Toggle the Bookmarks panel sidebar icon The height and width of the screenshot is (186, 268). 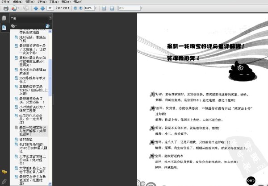click(x=4, y=28)
